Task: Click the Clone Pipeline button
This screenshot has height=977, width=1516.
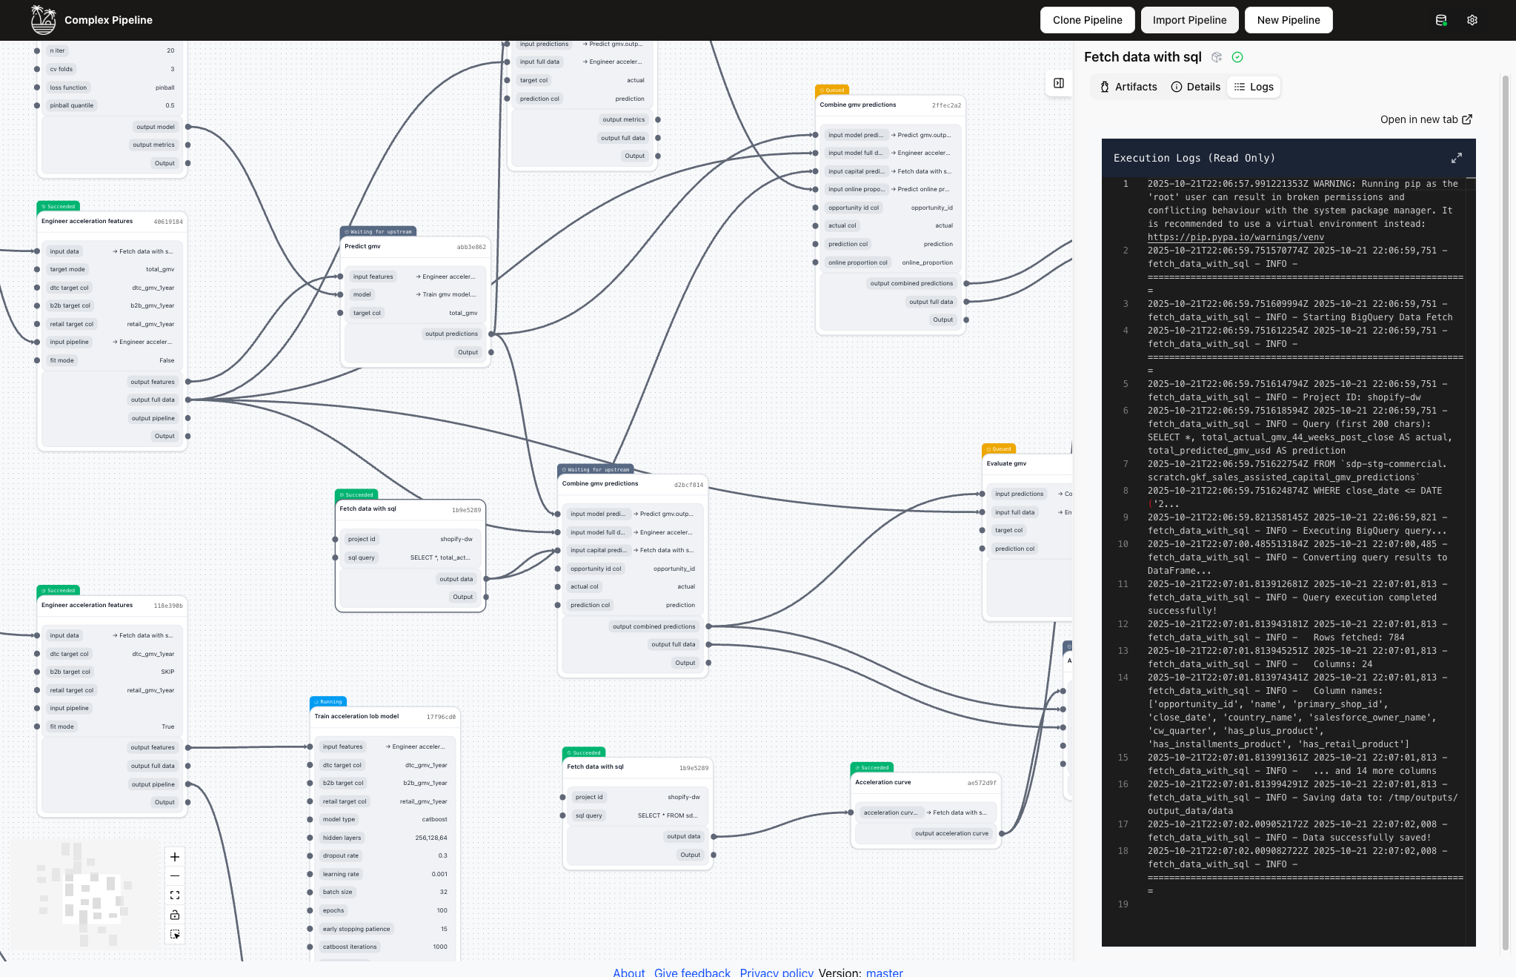Action: pyautogui.click(x=1087, y=20)
